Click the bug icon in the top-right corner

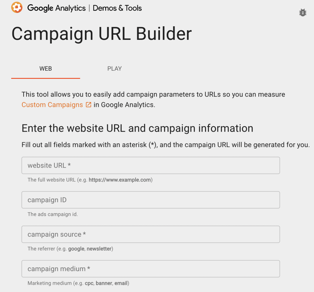click(303, 12)
